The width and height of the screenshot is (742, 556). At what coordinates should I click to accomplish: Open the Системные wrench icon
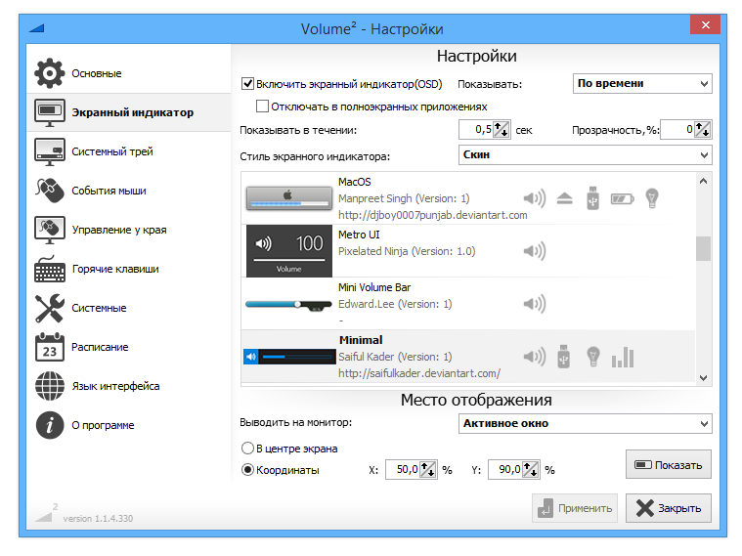tap(50, 308)
